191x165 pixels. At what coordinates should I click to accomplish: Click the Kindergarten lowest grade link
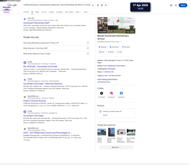[x=112, y=69]
